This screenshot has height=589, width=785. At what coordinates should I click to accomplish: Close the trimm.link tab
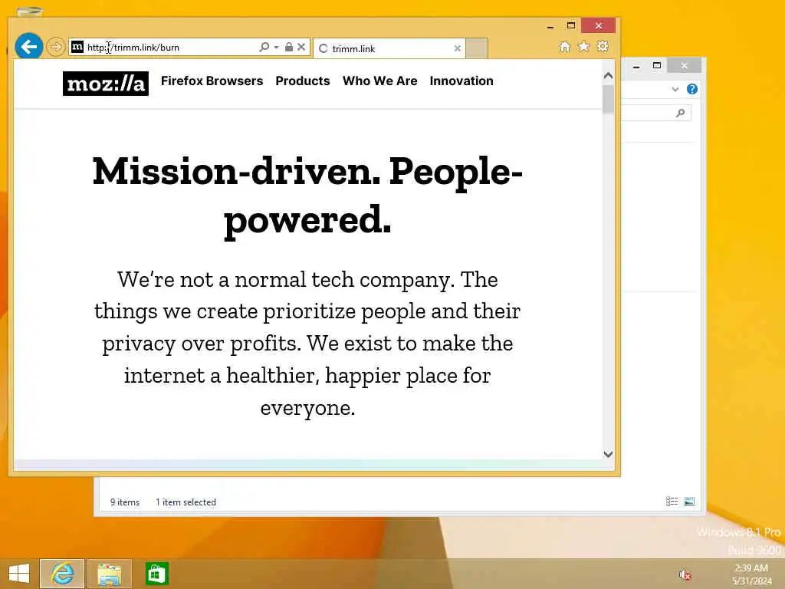(457, 48)
